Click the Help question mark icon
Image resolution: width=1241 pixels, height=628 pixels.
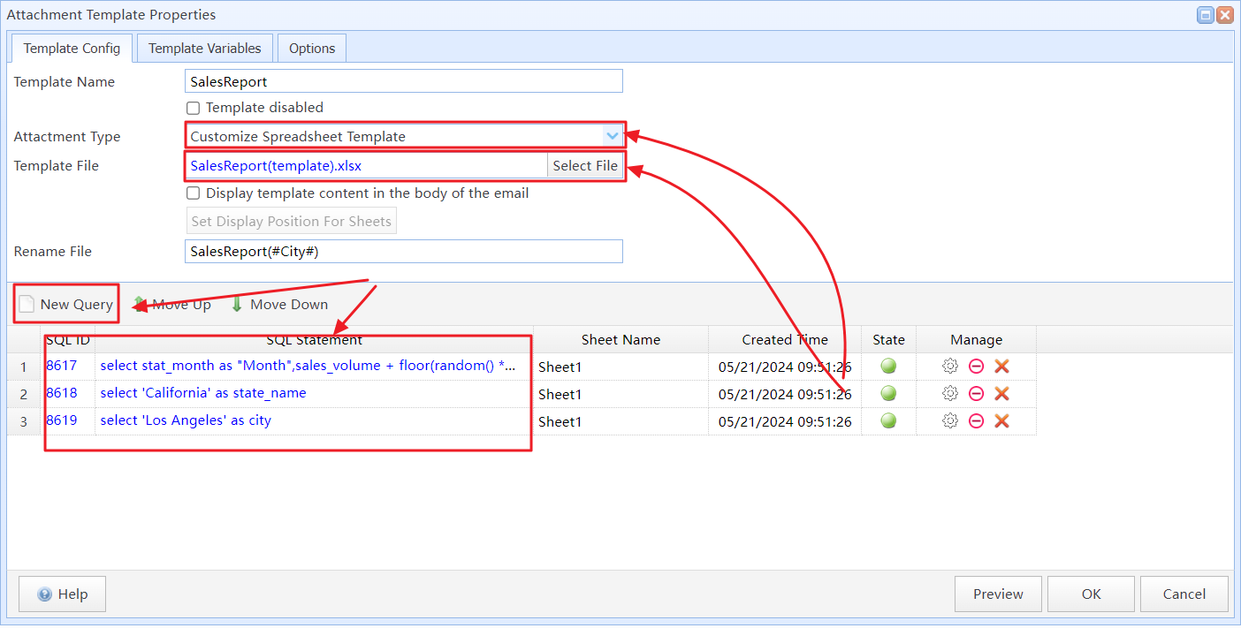44,594
